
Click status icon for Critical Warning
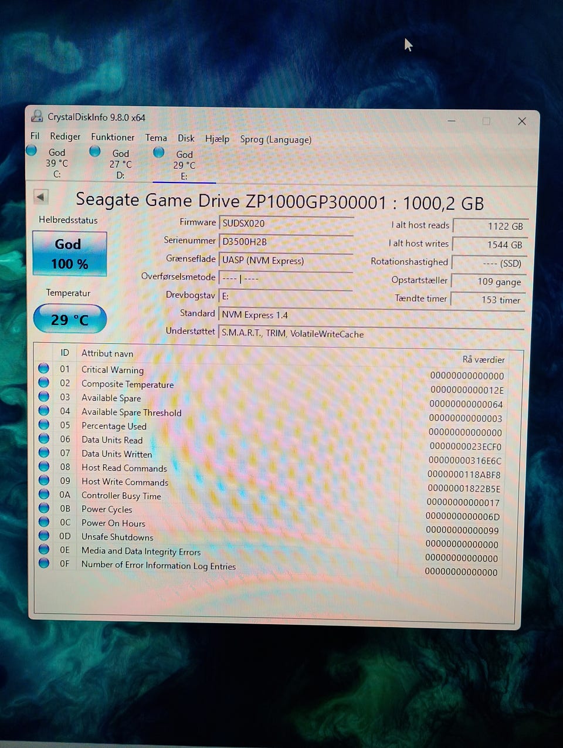point(43,368)
